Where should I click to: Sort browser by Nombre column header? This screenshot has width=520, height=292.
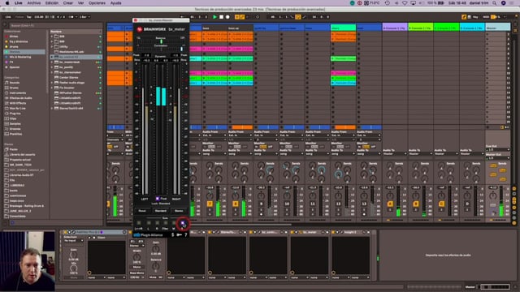pyautogui.click(x=76, y=32)
